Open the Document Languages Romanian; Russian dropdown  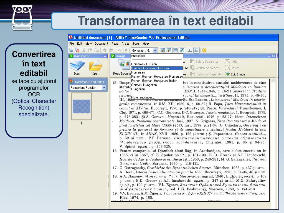(104, 88)
